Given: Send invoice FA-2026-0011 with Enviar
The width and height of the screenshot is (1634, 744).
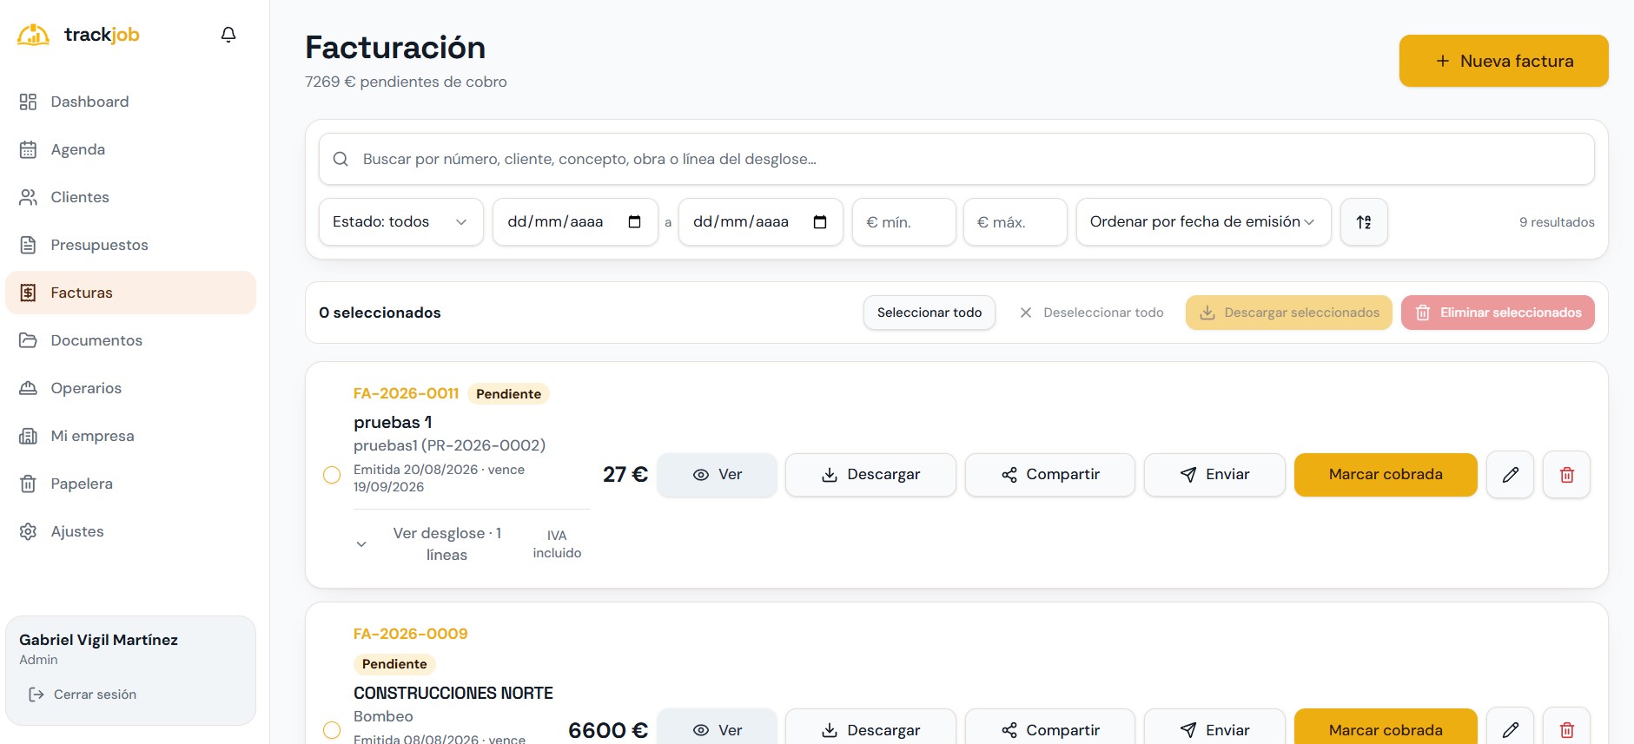Looking at the screenshot, I should [x=1214, y=475].
